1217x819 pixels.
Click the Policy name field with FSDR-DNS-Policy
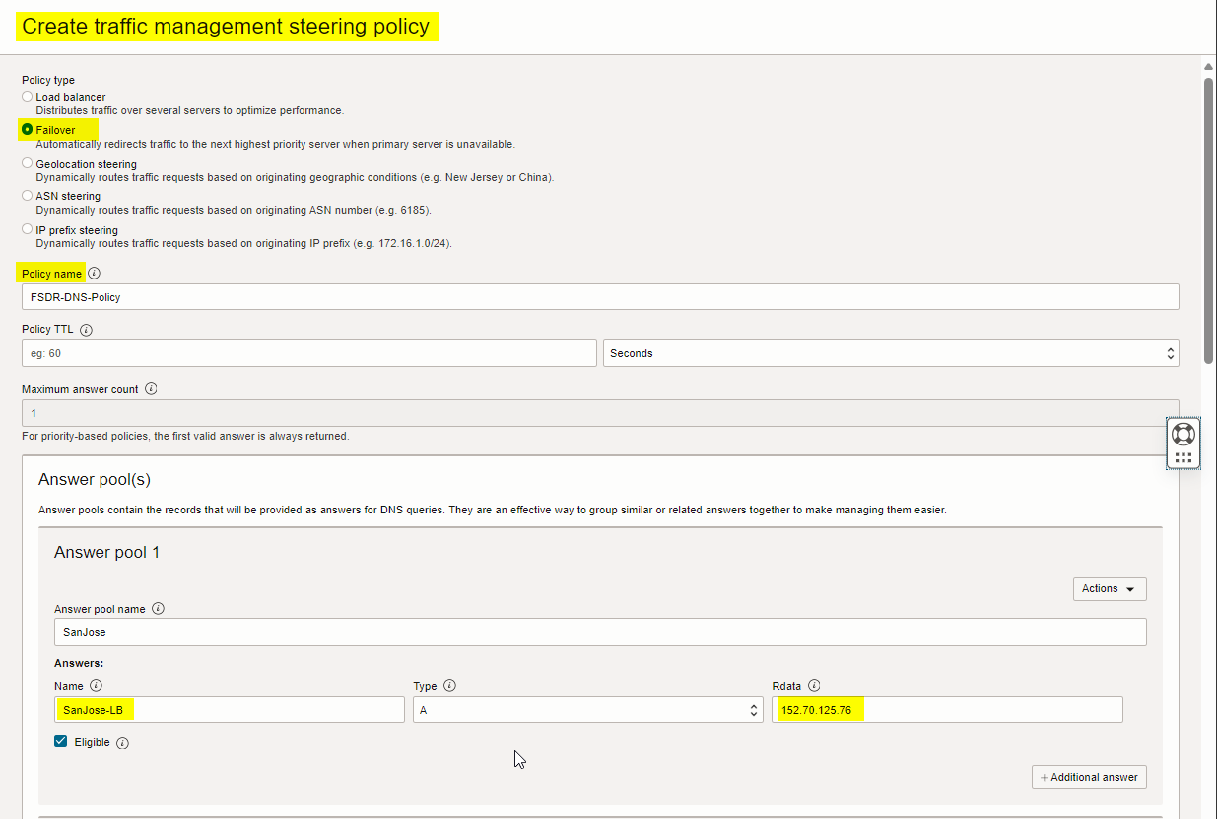pyautogui.click(x=600, y=297)
